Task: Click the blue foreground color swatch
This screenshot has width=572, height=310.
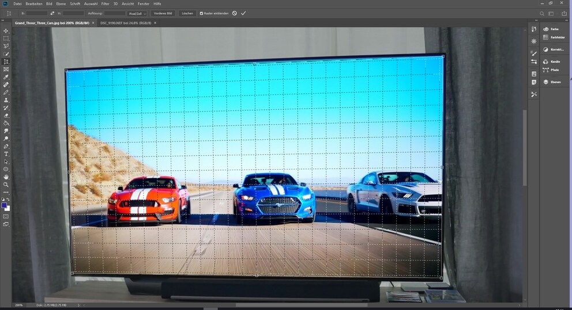Action: 4,205
